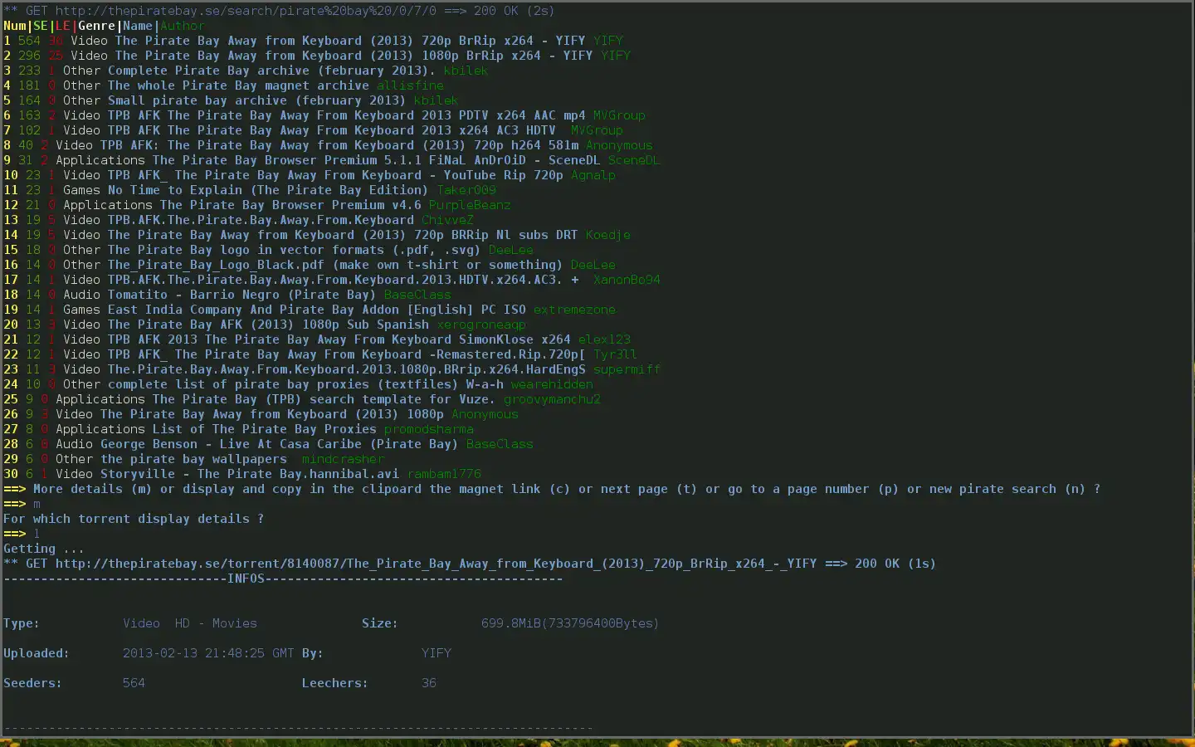Click upload date '2013-02-13 21:48:25 GMT'
This screenshot has height=747, width=1195.
click(208, 653)
